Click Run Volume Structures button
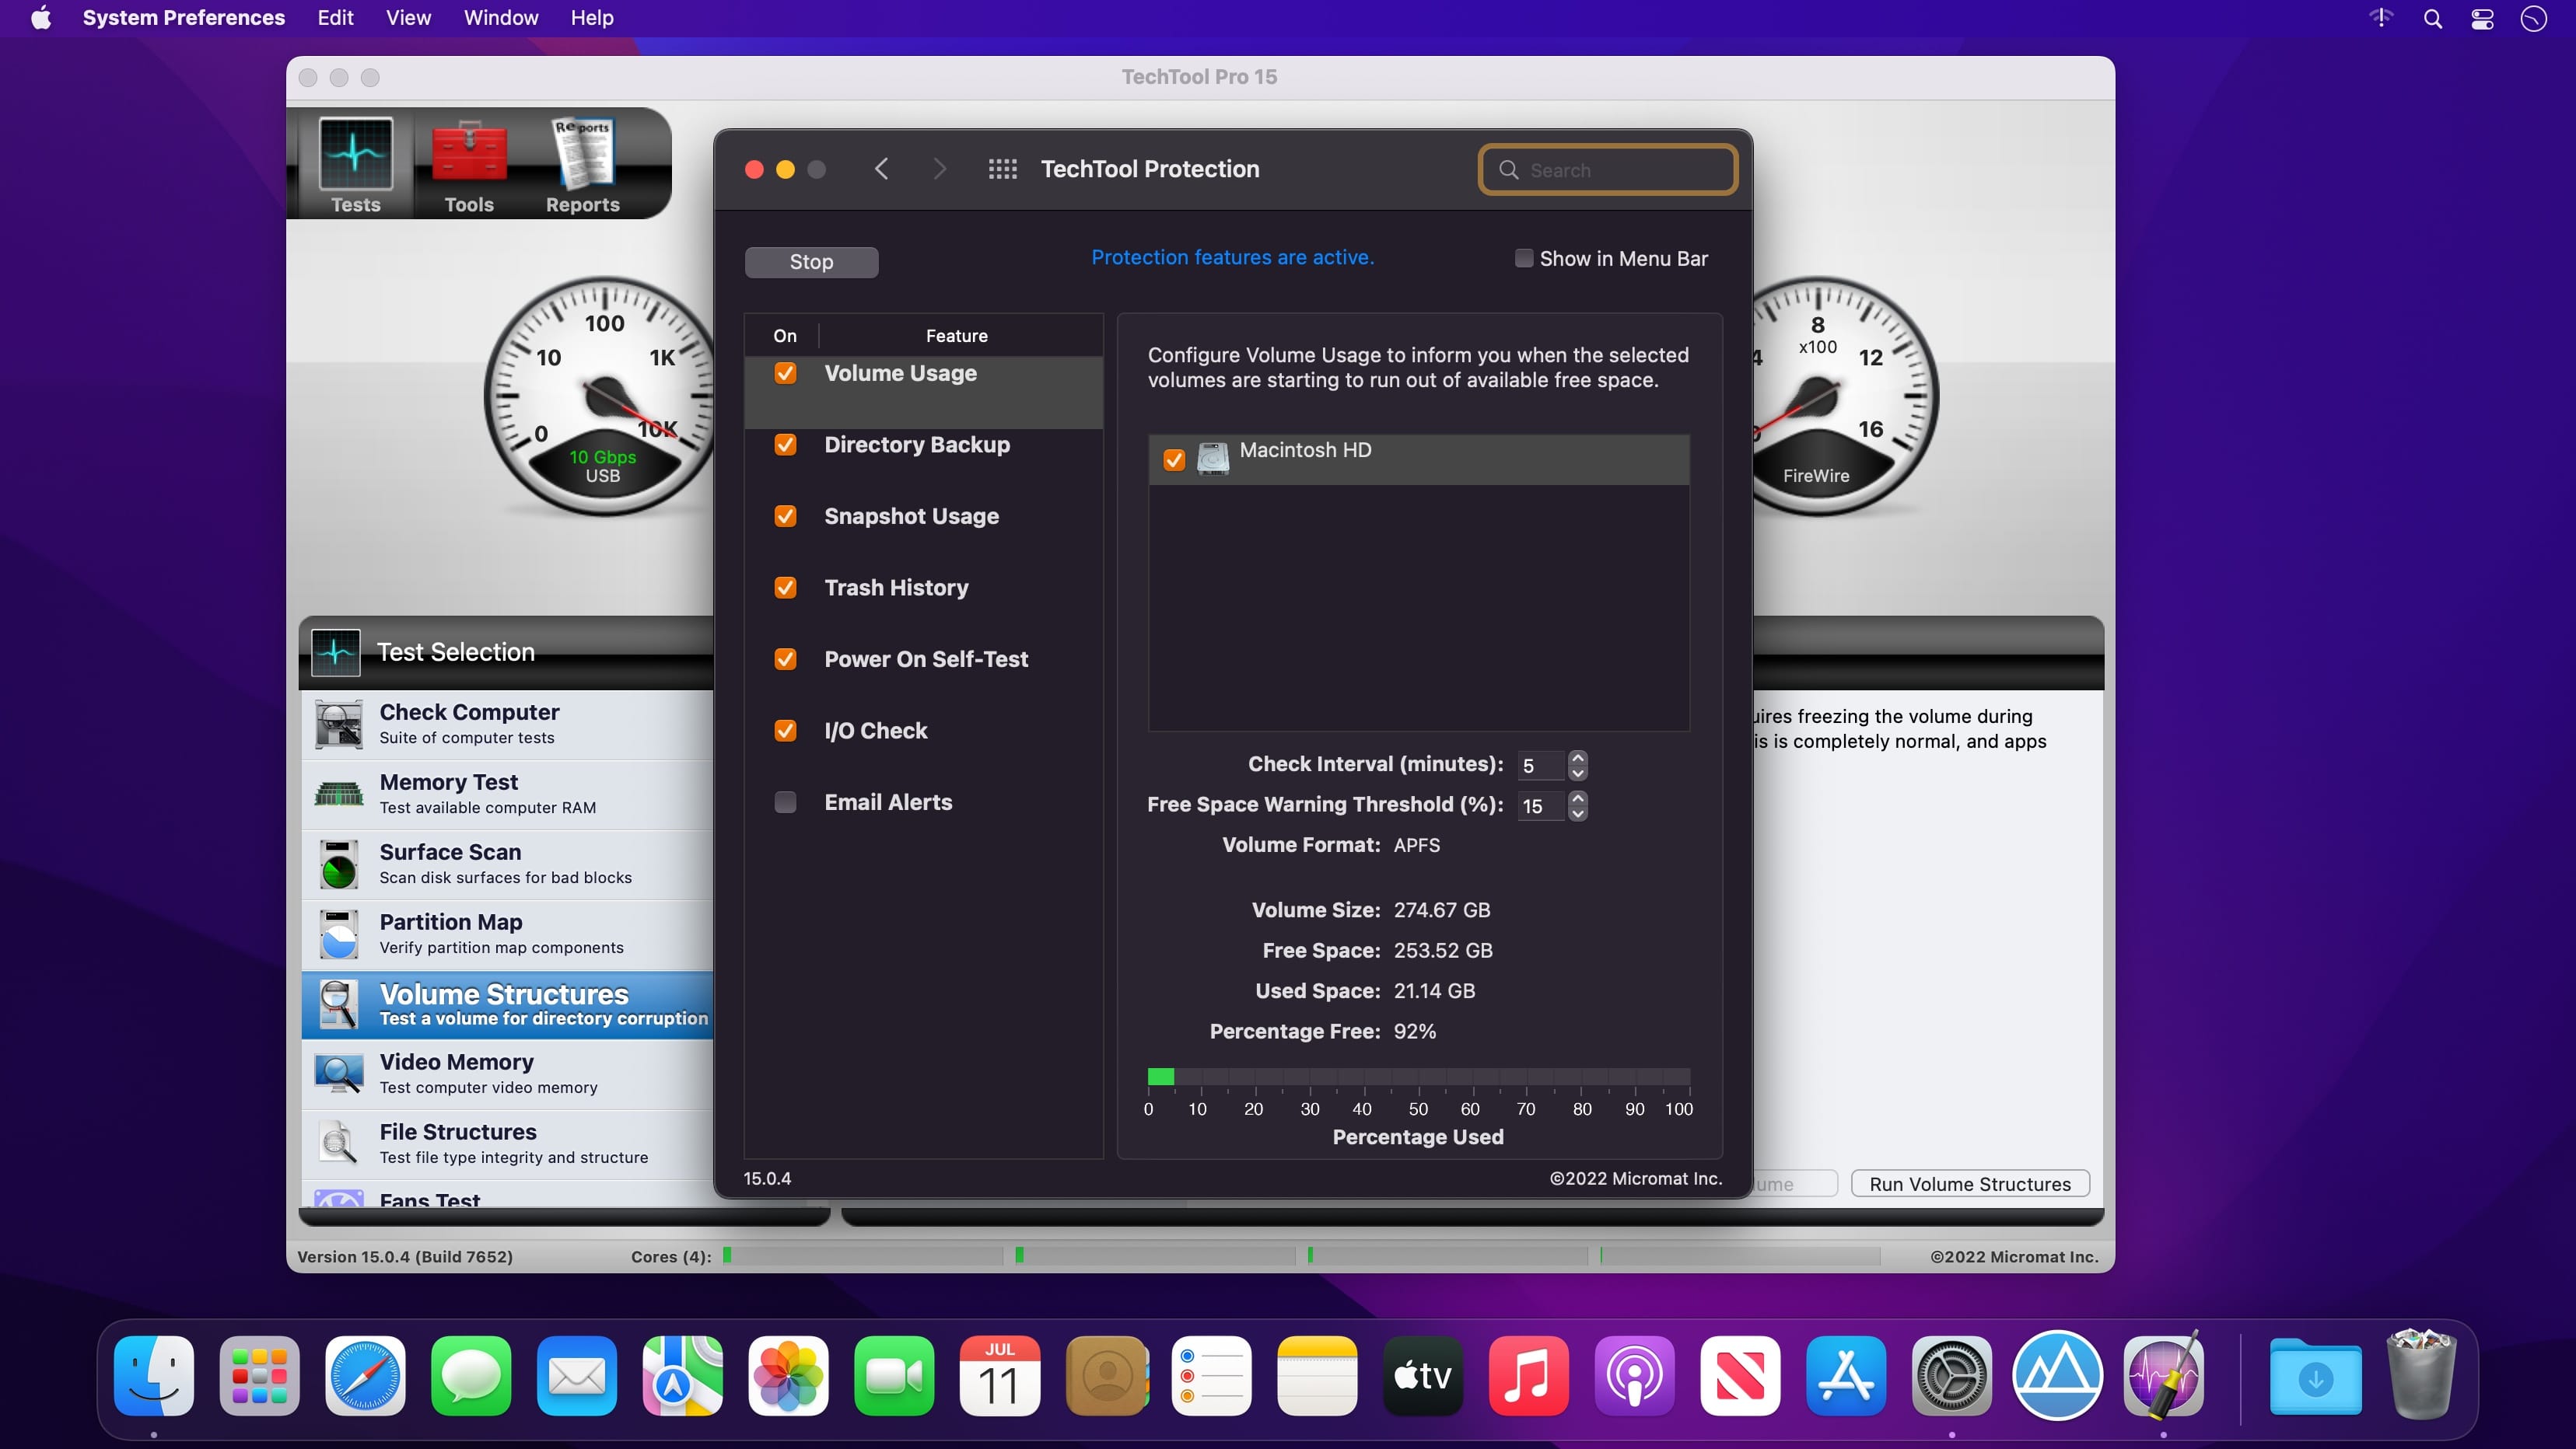 pos(1969,1183)
